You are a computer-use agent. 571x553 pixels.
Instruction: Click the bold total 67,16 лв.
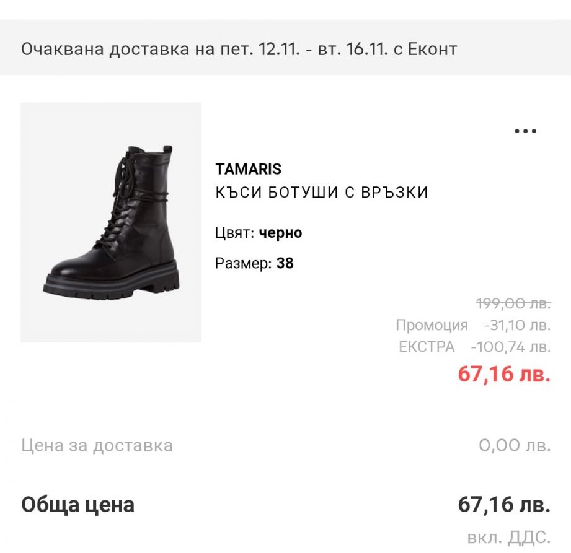click(x=503, y=505)
